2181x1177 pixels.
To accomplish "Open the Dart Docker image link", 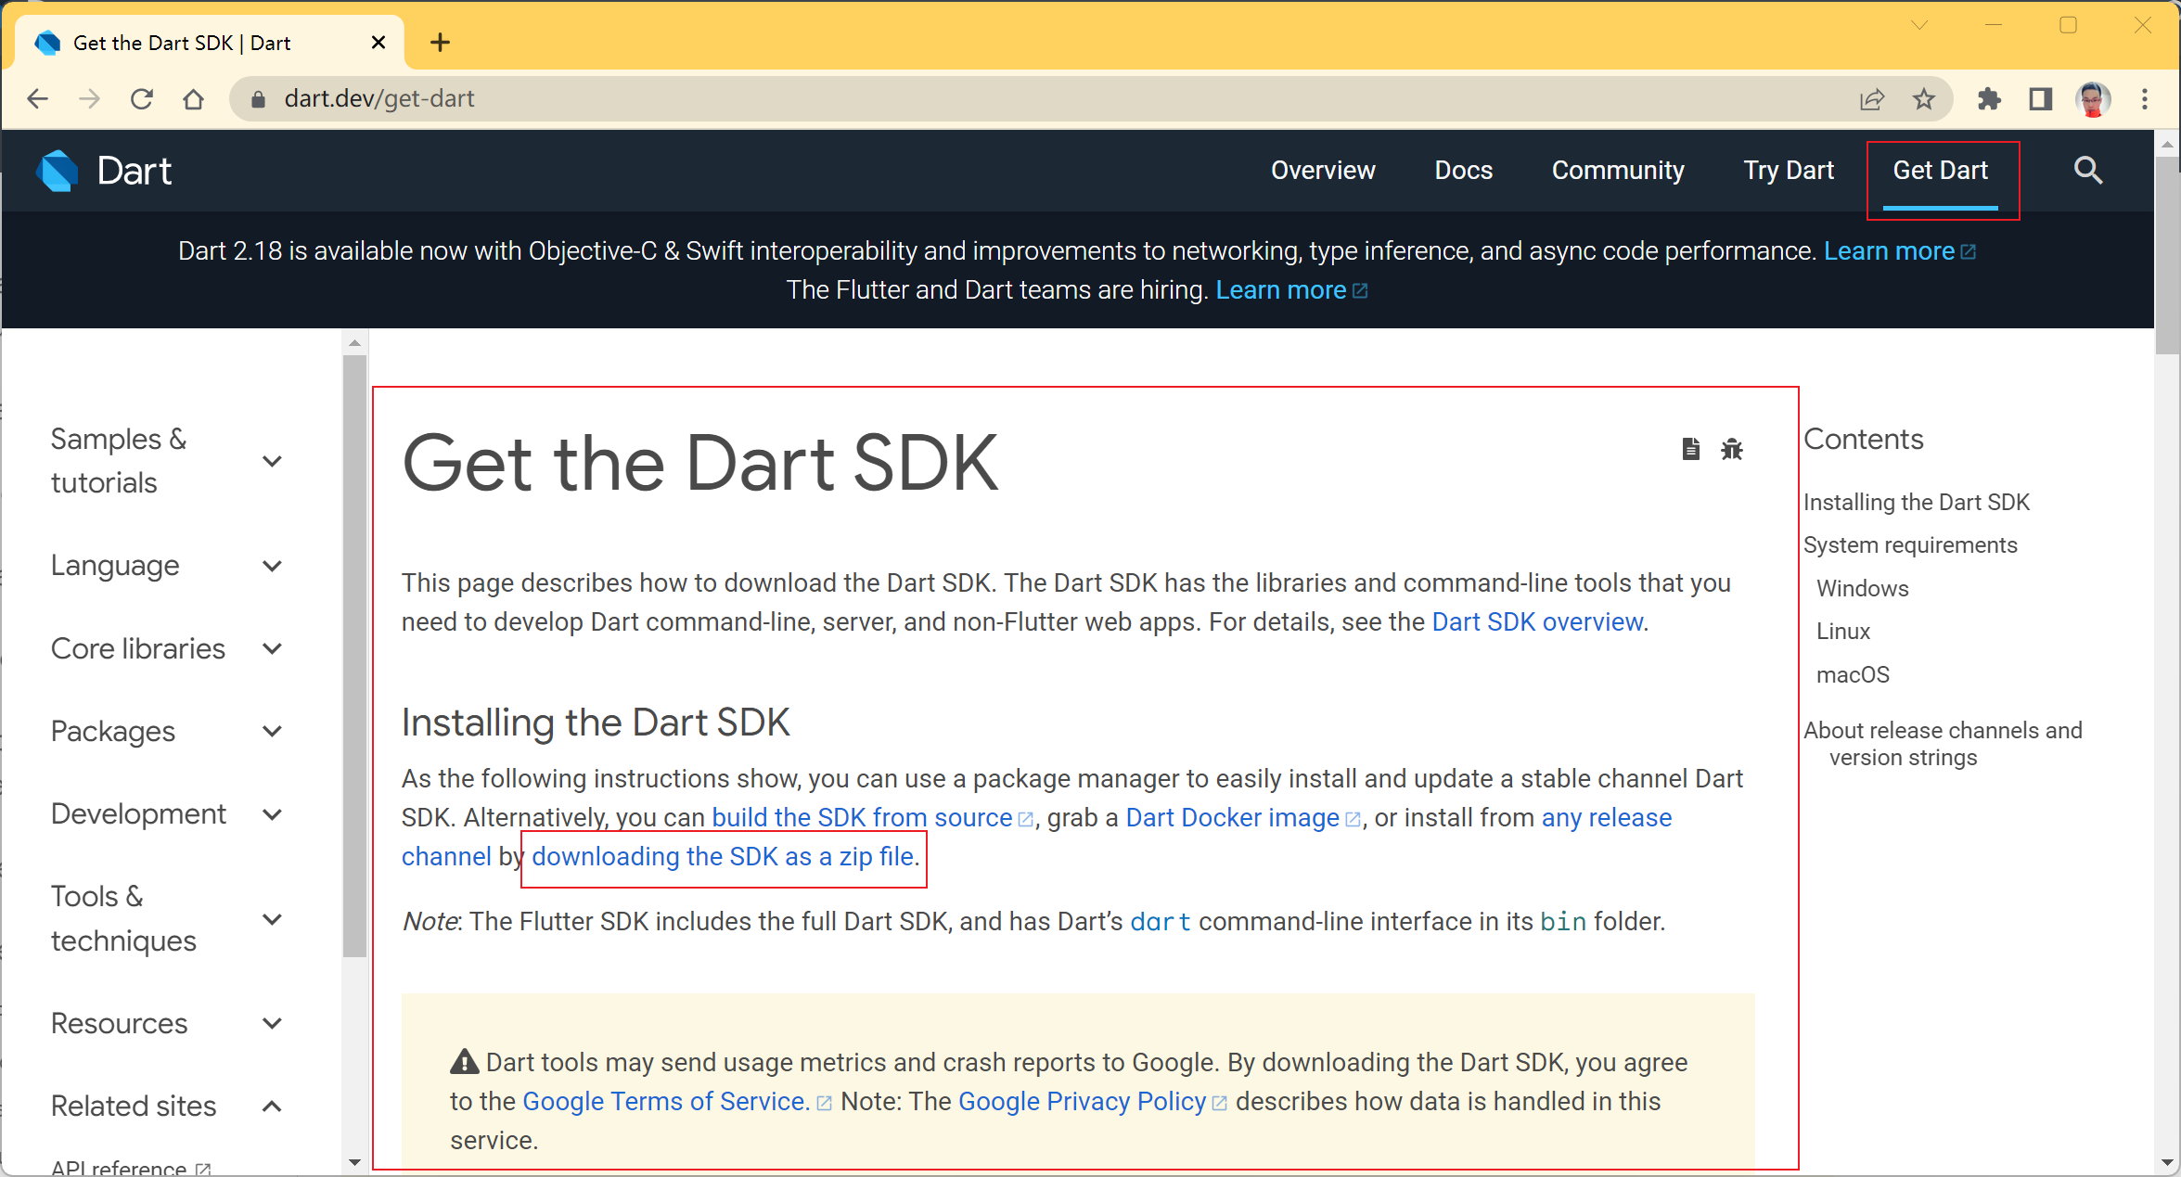I will pos(1243,817).
